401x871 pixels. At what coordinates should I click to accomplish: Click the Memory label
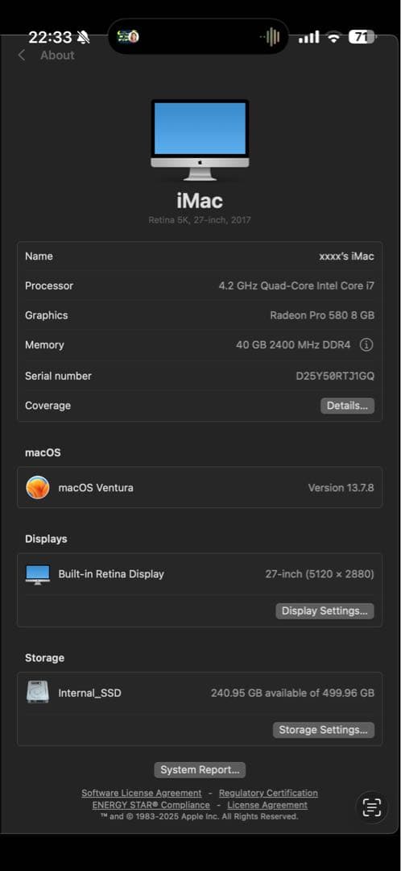(x=44, y=345)
